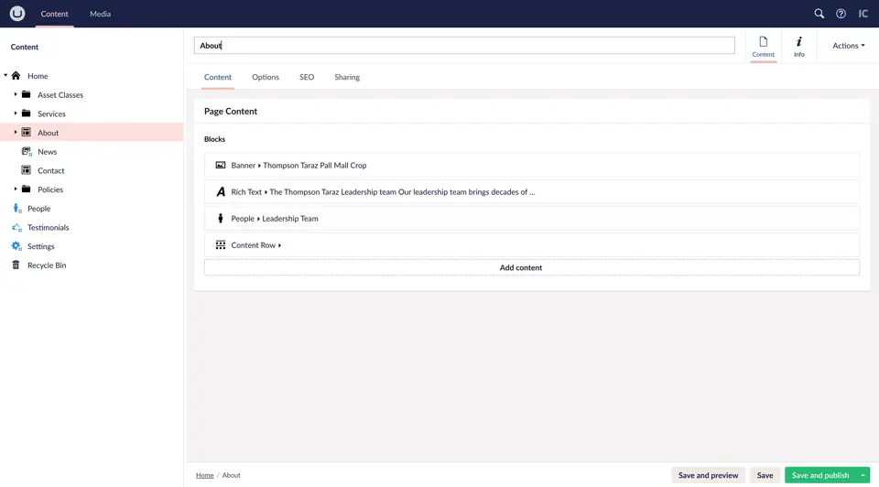Select News in content tree

[47, 151]
